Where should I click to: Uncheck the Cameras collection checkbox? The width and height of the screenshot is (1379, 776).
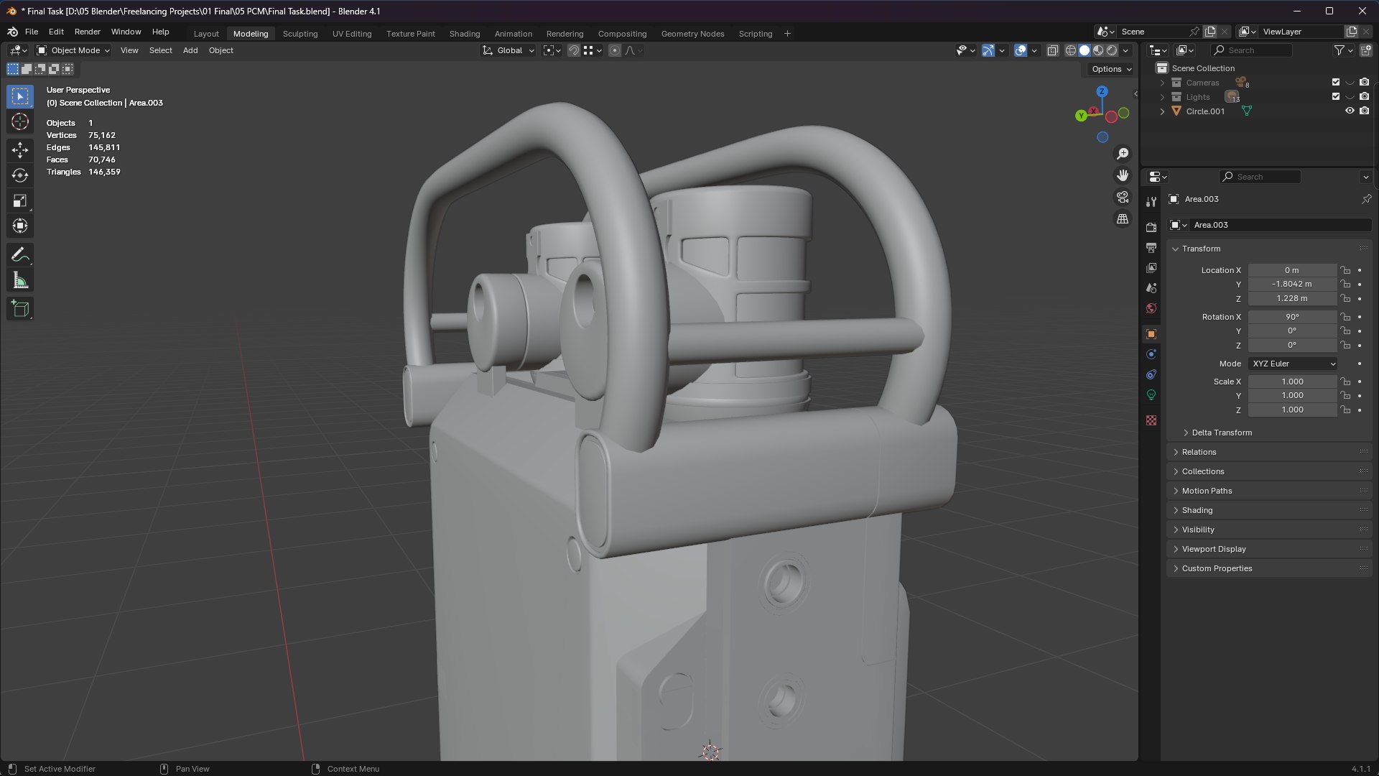point(1336,83)
